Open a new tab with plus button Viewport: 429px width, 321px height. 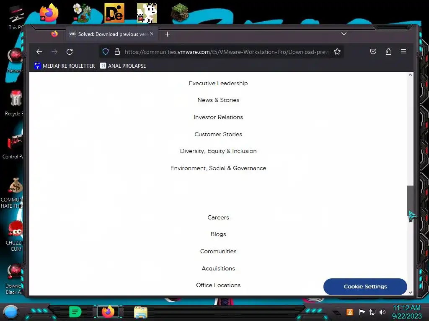[x=168, y=34]
